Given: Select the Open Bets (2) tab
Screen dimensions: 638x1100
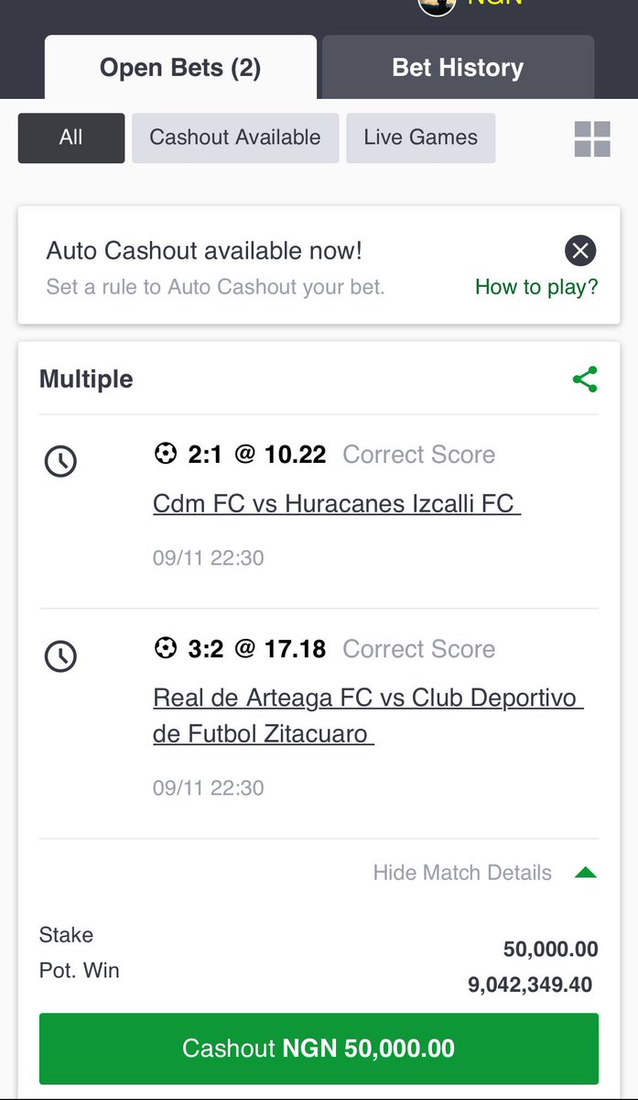Looking at the screenshot, I should coord(180,67).
